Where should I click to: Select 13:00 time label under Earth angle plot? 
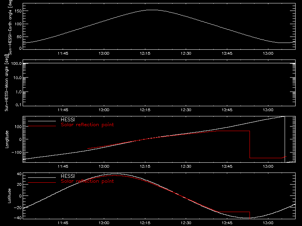268,53
